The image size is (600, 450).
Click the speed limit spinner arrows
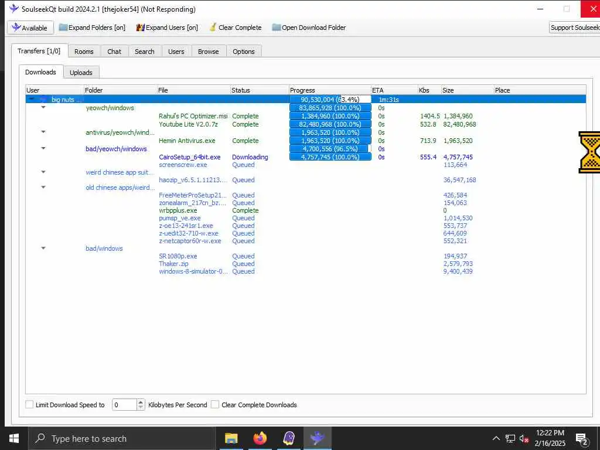tap(141, 404)
